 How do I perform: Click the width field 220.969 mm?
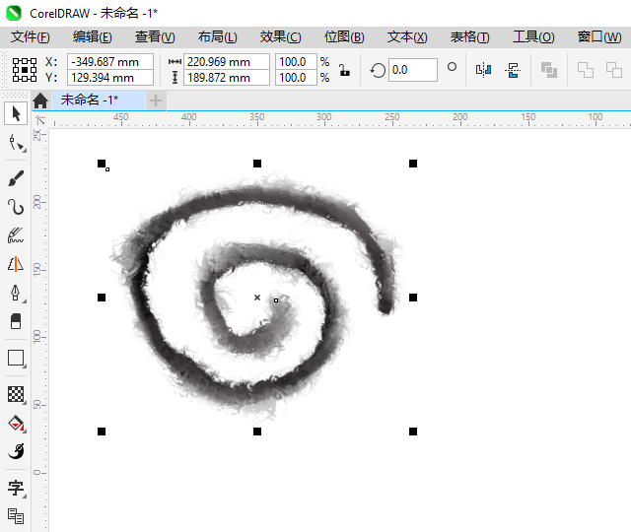pyautogui.click(x=226, y=62)
